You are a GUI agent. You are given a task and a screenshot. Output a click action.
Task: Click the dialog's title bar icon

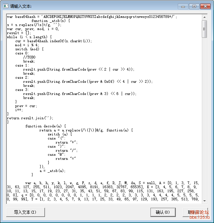(6, 6)
